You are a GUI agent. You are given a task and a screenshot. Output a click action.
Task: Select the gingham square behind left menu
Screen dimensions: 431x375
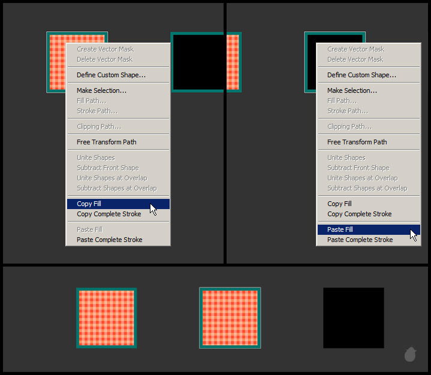click(57, 63)
